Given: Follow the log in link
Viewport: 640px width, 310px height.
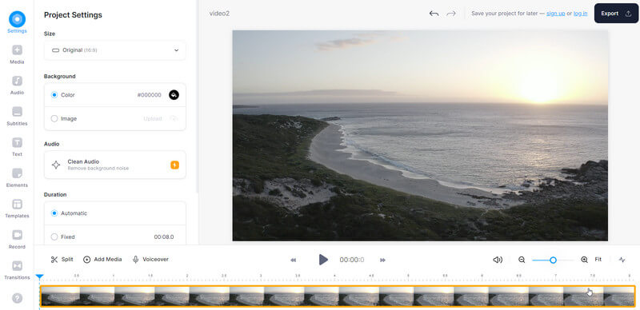Looking at the screenshot, I should 580,14.
